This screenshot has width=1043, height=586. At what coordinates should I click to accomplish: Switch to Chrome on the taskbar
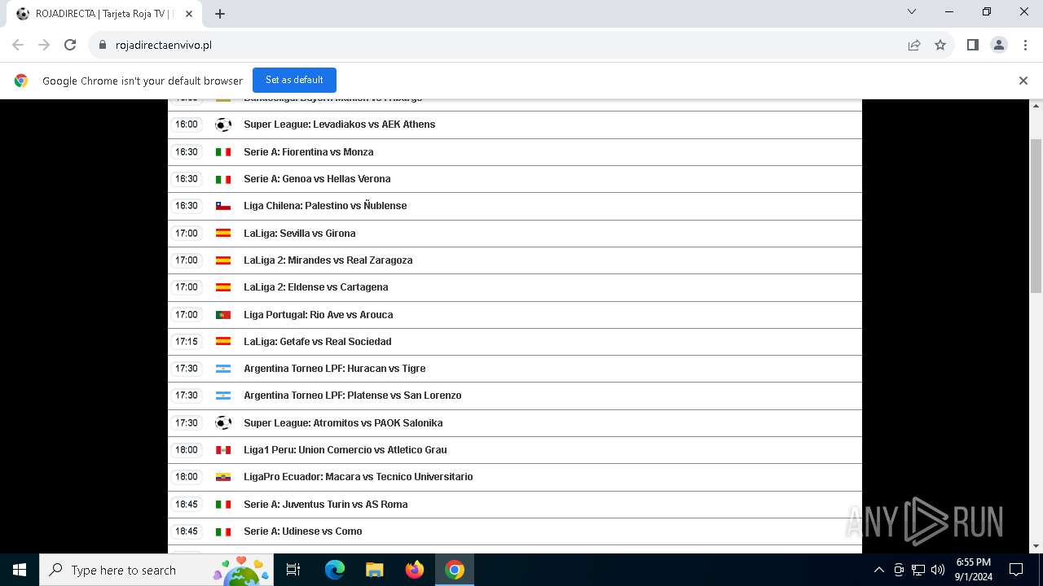(x=455, y=570)
